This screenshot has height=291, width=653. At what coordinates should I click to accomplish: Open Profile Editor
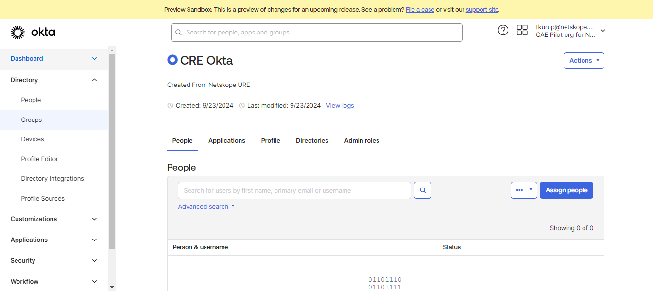coord(40,159)
